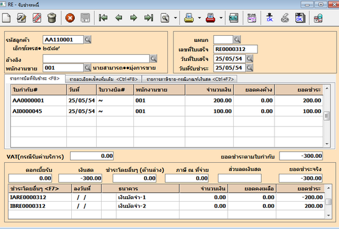Select invoice row AI0000045
Image resolution: width=339 pixels, height=229 pixels.
point(167,111)
